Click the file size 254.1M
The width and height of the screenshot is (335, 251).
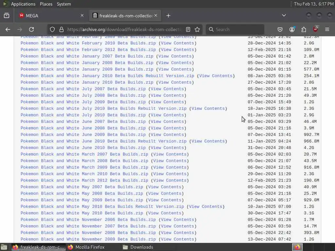coord(311,76)
